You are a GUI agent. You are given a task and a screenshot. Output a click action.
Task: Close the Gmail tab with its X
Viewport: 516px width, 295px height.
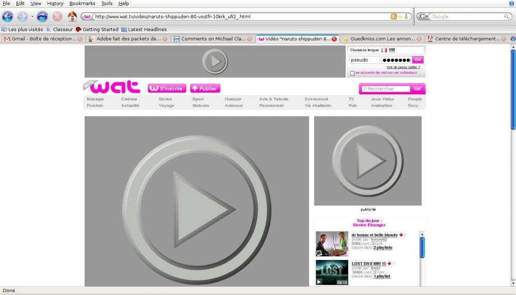pos(80,39)
